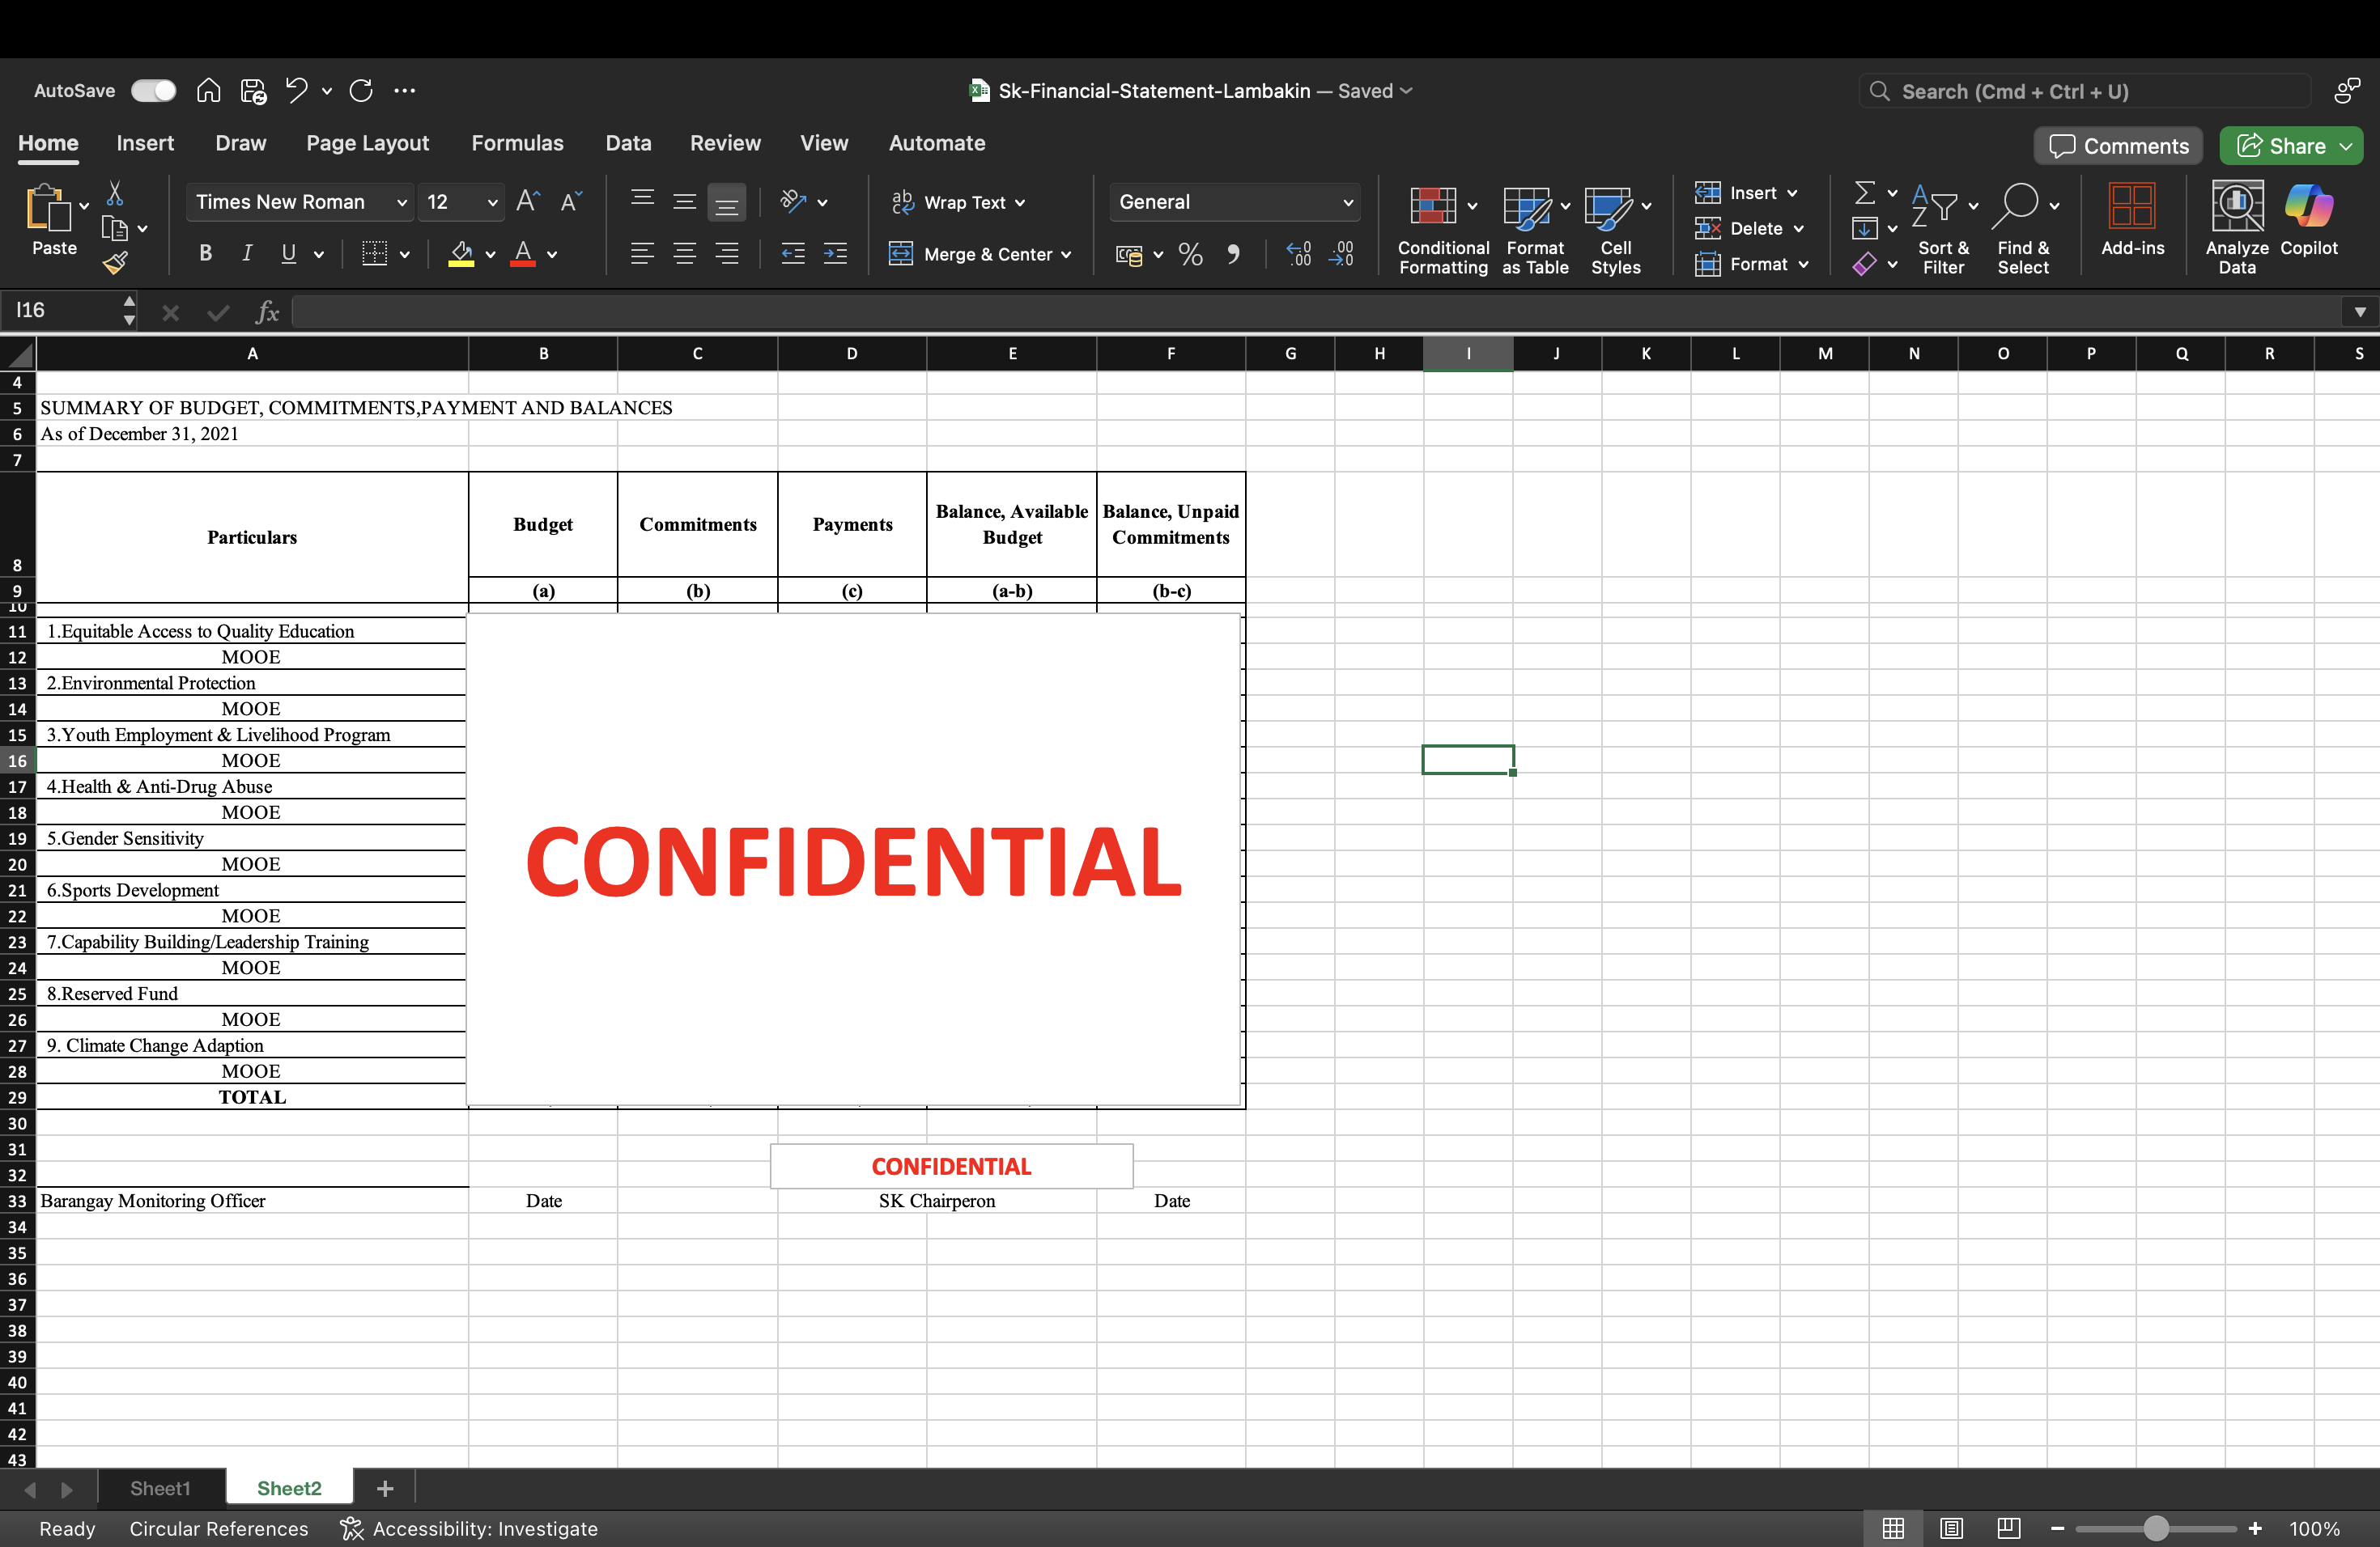Open Analyze Data

2236,229
